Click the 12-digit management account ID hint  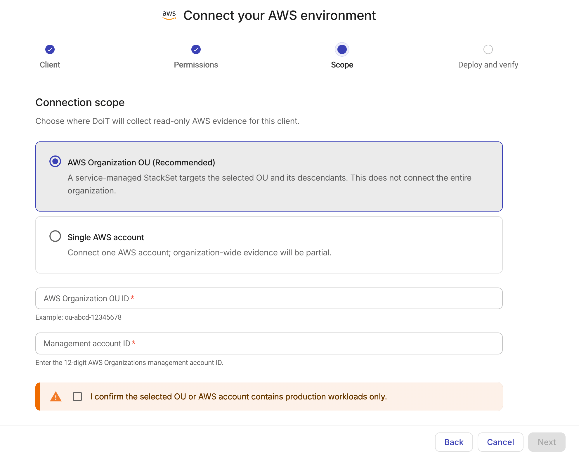point(129,363)
